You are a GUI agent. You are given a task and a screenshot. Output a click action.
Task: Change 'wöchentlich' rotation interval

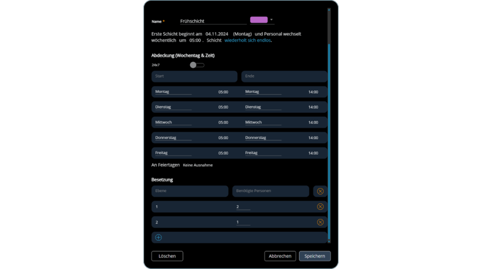(x=163, y=41)
